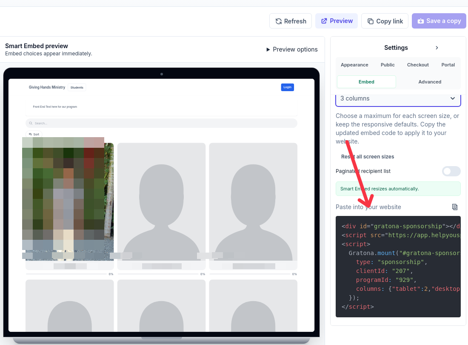Image resolution: width=468 pixels, height=345 pixels.
Task: Open the Checkout tab
Action: 417,65
